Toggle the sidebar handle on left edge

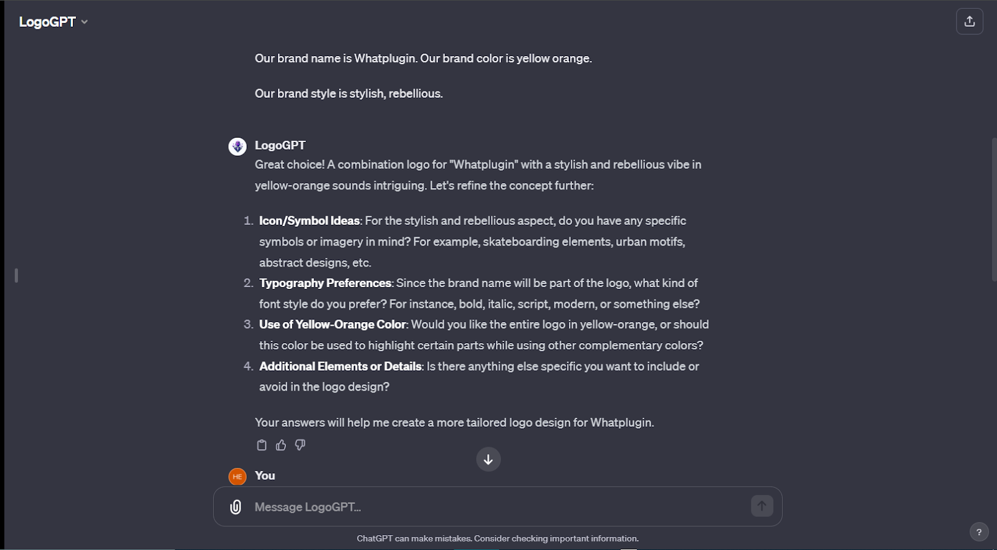[16, 275]
